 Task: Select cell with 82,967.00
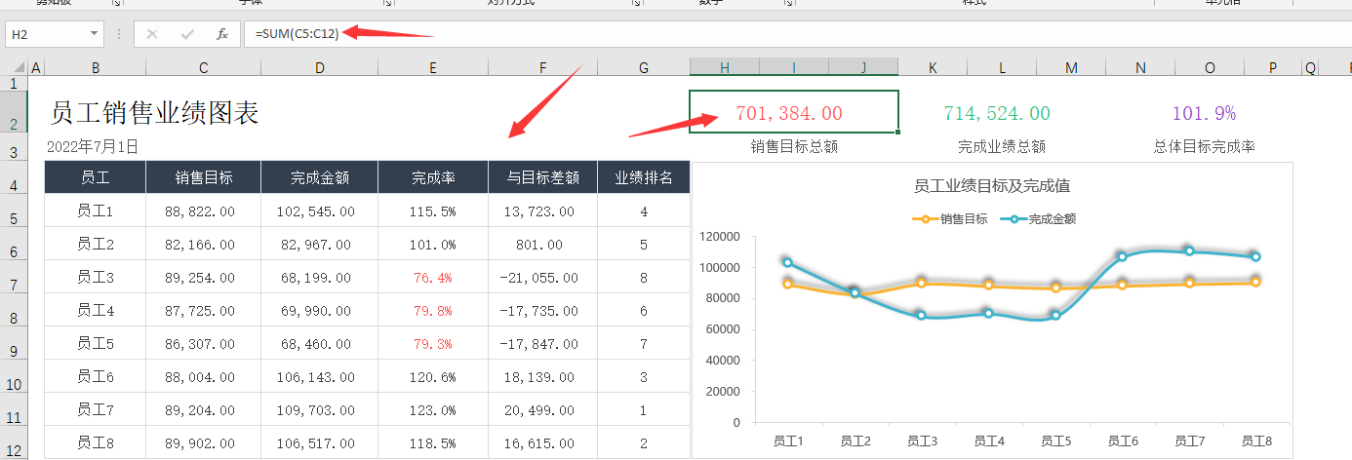(318, 245)
